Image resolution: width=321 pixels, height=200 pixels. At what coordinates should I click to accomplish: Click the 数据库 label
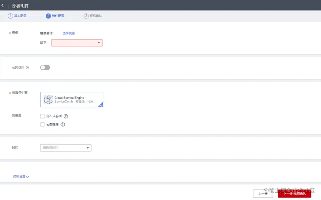point(17,116)
